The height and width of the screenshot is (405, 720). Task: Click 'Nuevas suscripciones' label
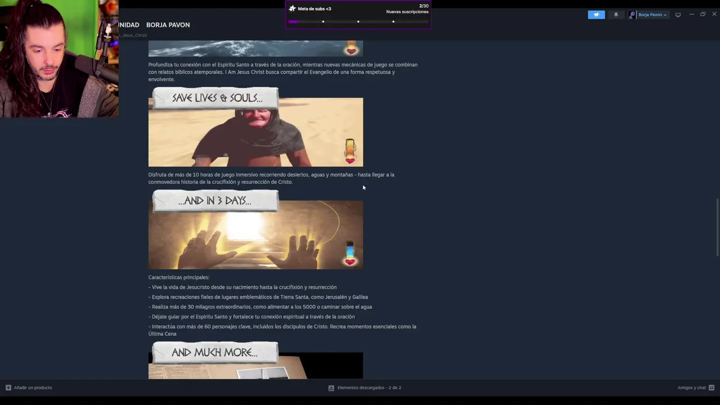pyautogui.click(x=407, y=12)
